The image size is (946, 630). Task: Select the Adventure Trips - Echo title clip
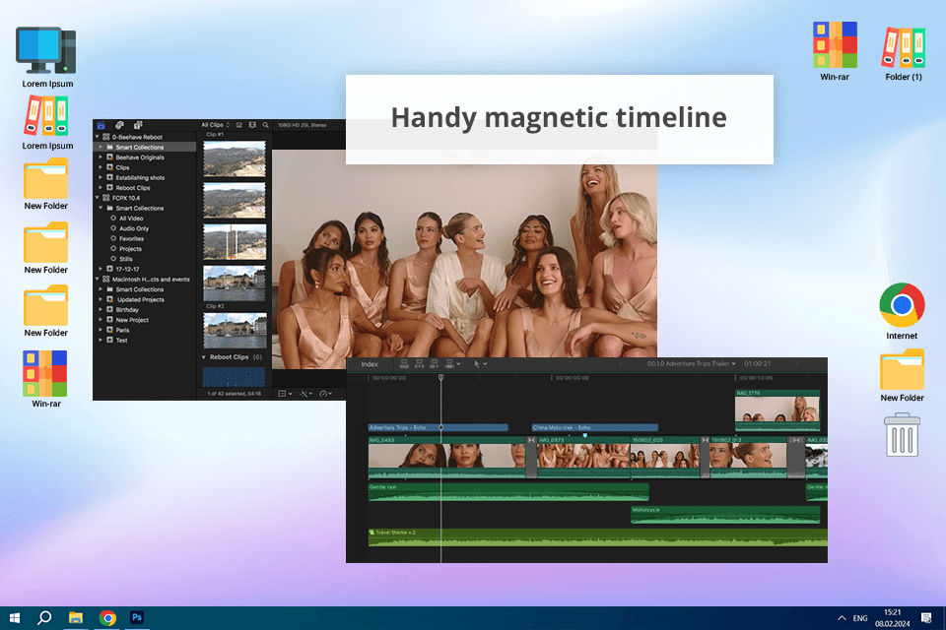pyautogui.click(x=438, y=427)
